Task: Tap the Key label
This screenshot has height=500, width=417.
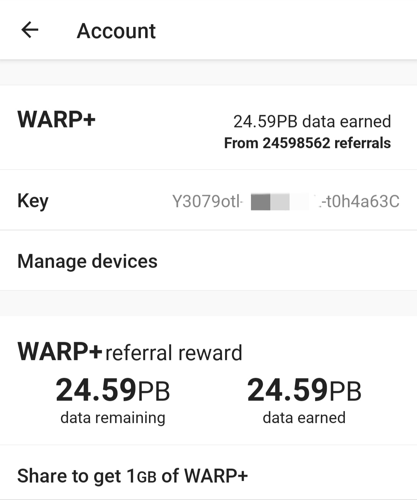Action: [x=33, y=201]
